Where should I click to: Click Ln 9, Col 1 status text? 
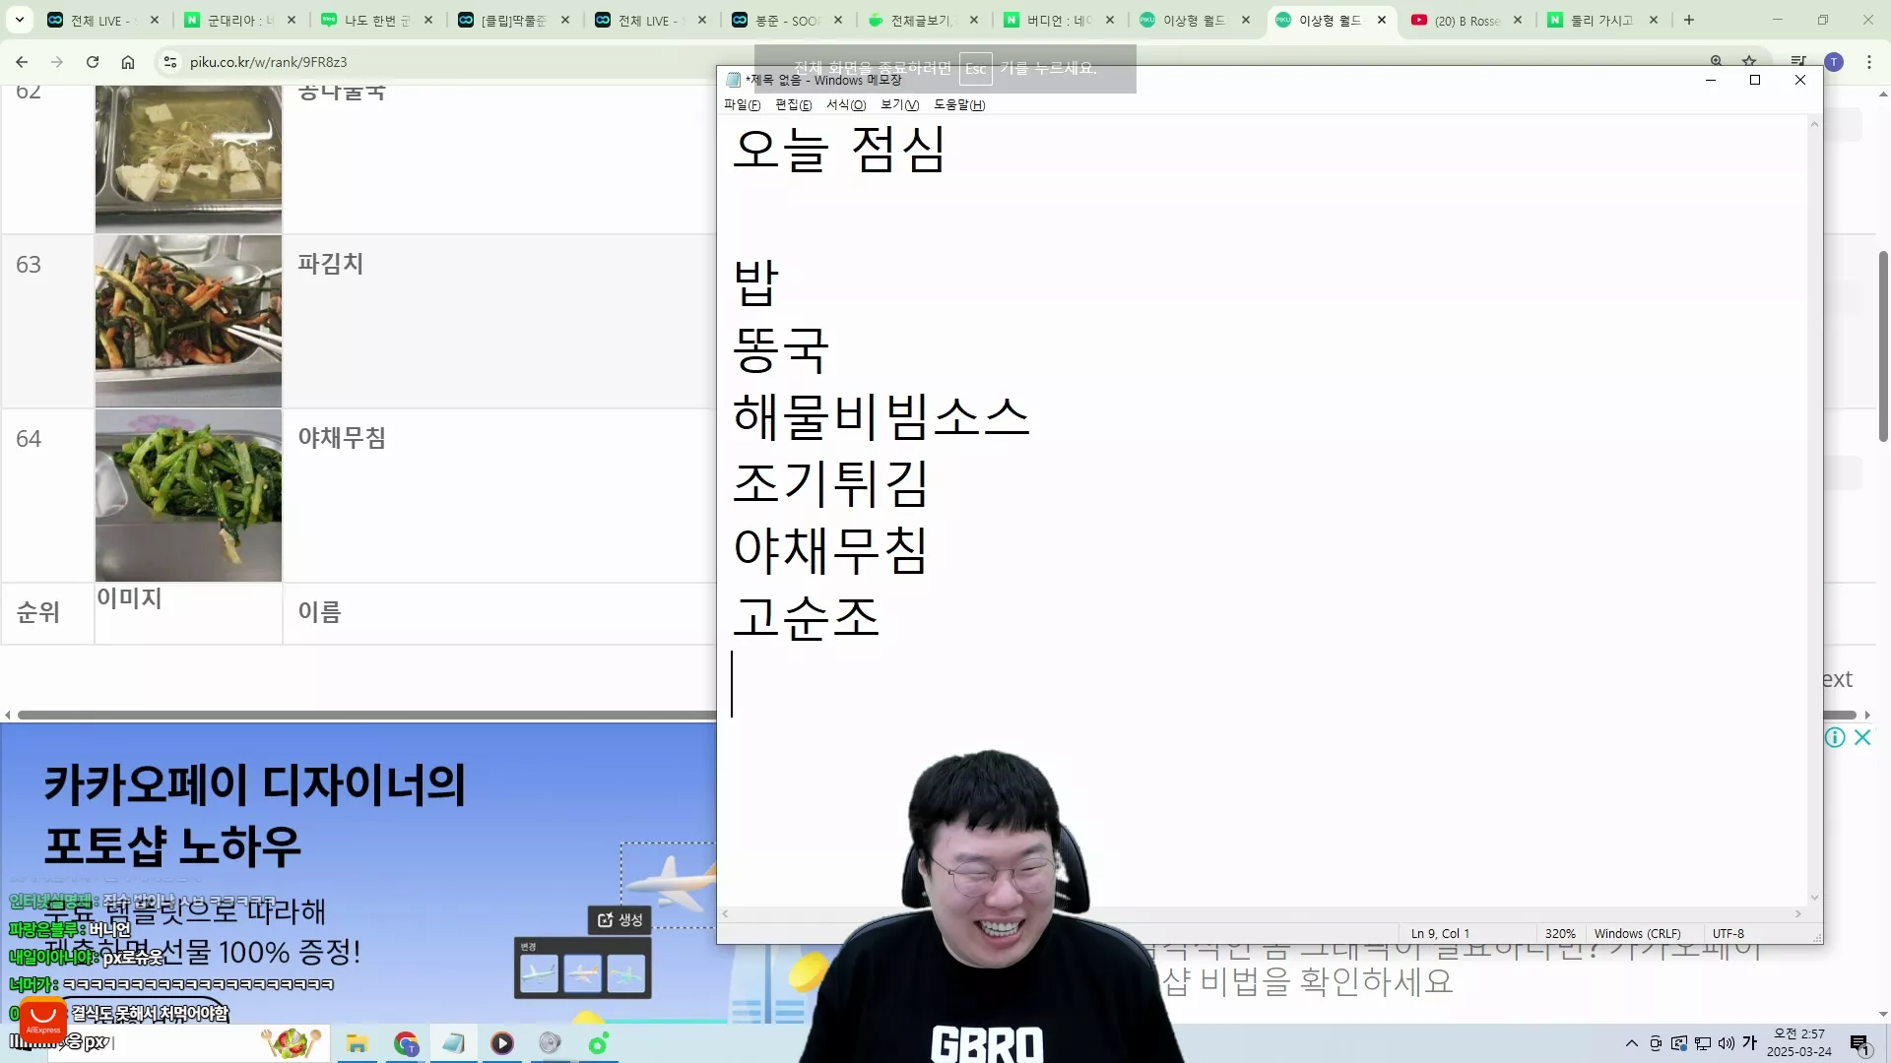click(x=1440, y=934)
